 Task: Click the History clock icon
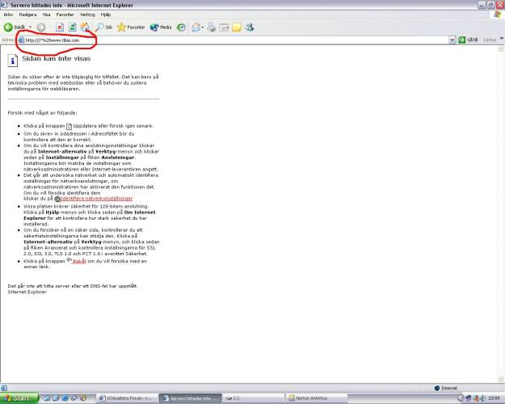tap(181, 27)
